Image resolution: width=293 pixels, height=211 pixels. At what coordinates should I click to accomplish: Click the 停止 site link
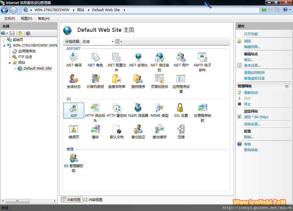click(248, 104)
